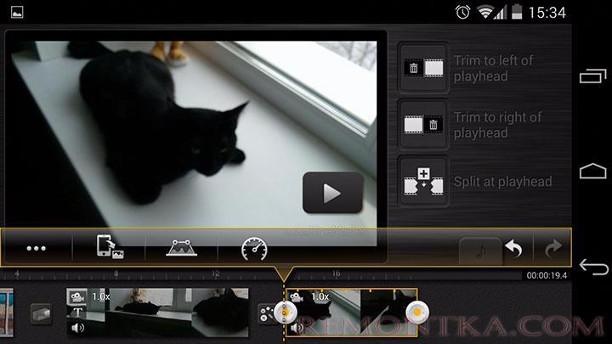Click Split at playhead icon

(x=424, y=181)
